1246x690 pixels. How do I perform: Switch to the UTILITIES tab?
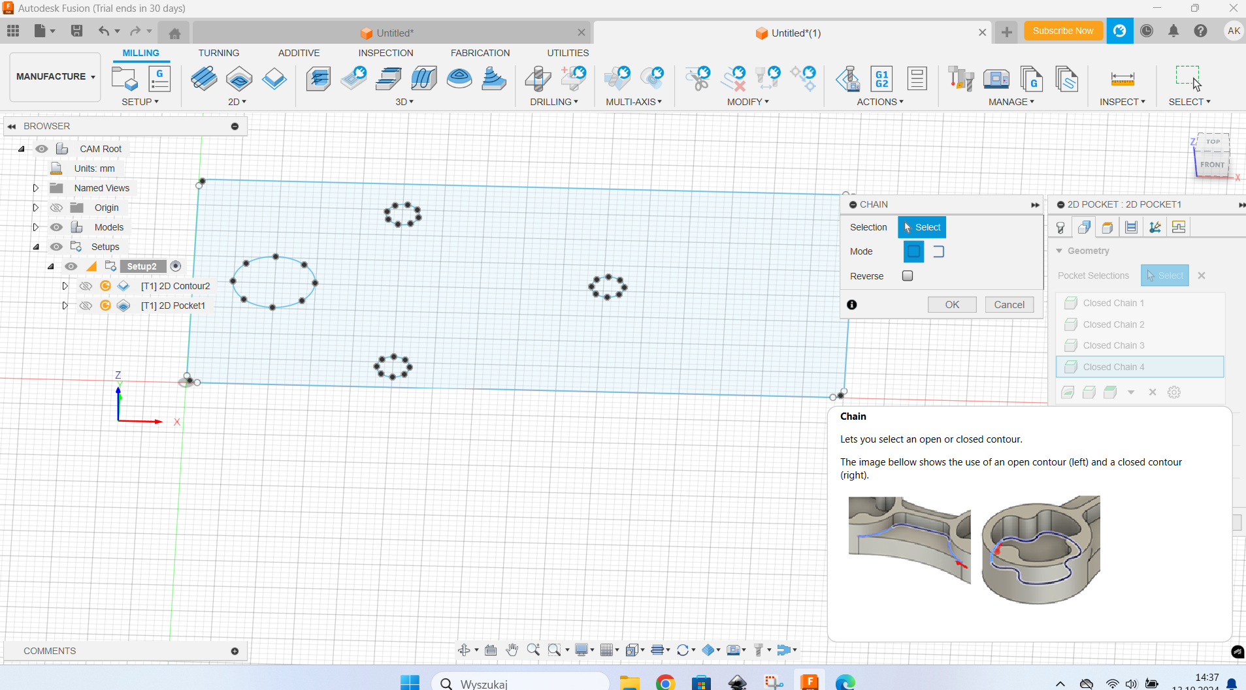coord(568,53)
